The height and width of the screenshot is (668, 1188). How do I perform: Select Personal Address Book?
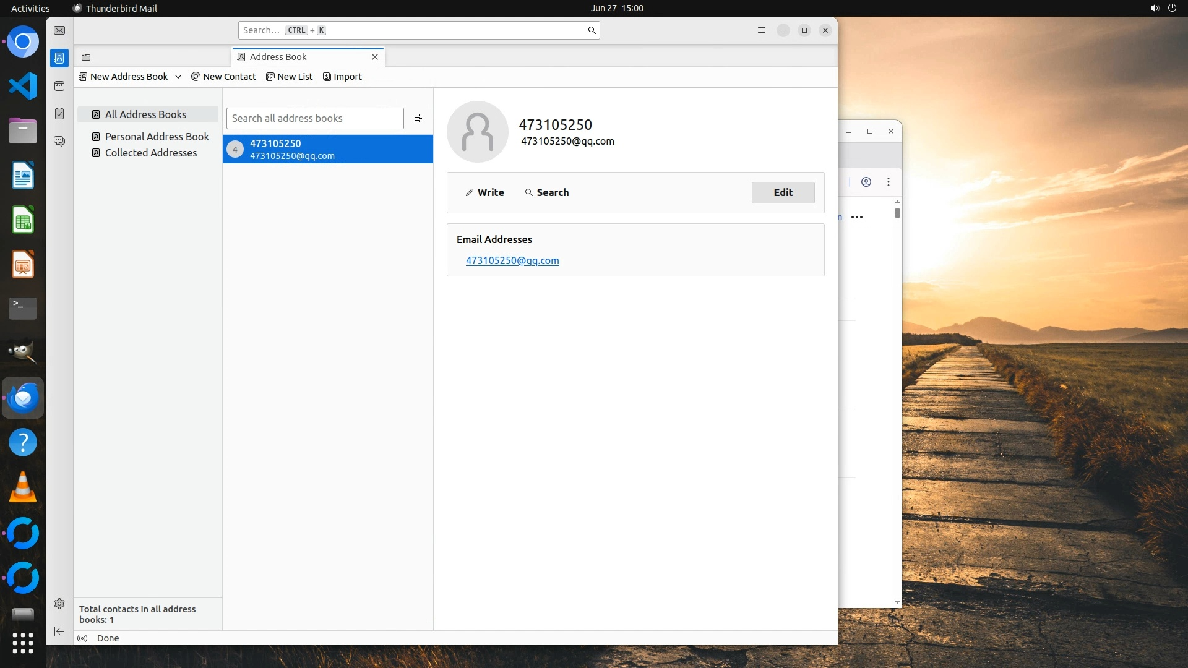coord(157,137)
